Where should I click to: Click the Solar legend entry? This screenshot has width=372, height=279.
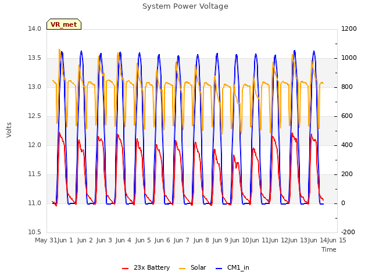click(192, 267)
